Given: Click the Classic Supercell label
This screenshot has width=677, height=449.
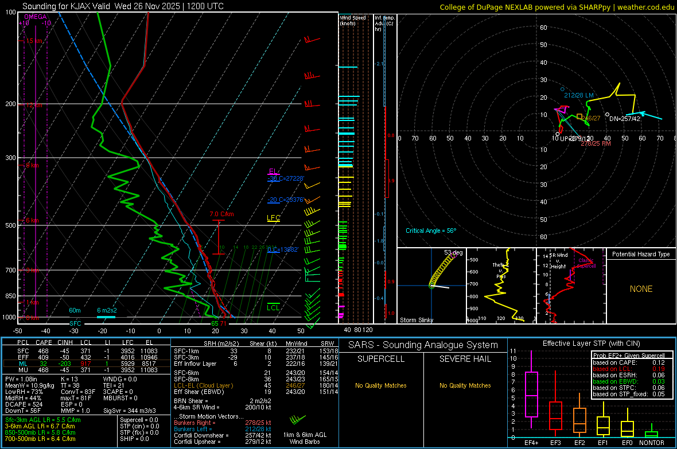Looking at the screenshot, I should (x=586, y=263).
